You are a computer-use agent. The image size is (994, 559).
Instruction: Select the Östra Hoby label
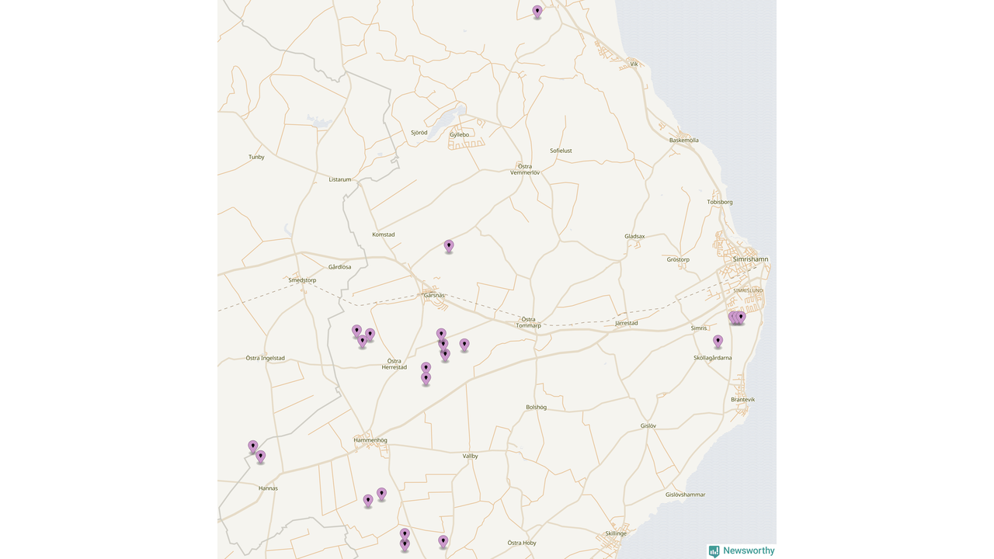(x=522, y=543)
